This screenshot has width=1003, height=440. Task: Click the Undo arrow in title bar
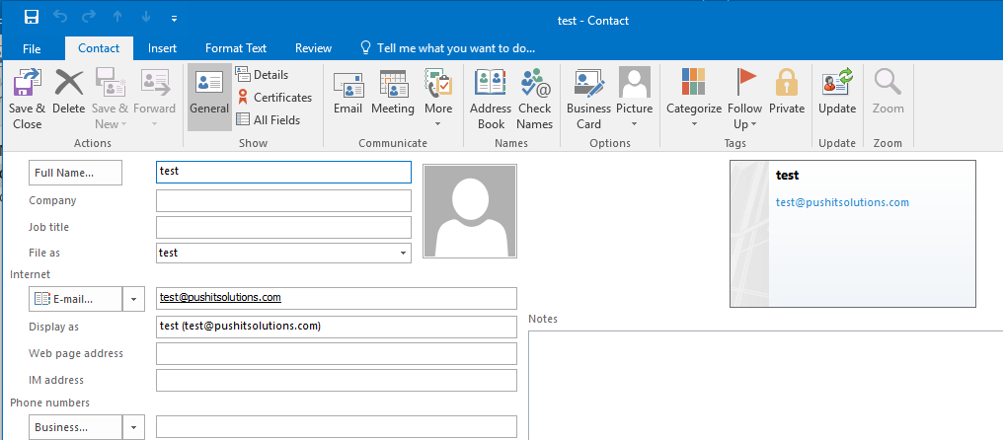click(x=60, y=18)
